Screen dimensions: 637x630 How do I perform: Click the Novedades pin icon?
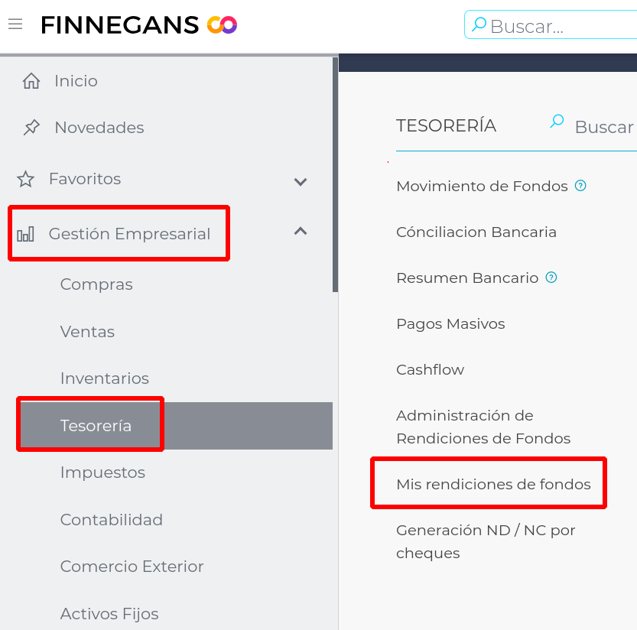click(x=31, y=128)
